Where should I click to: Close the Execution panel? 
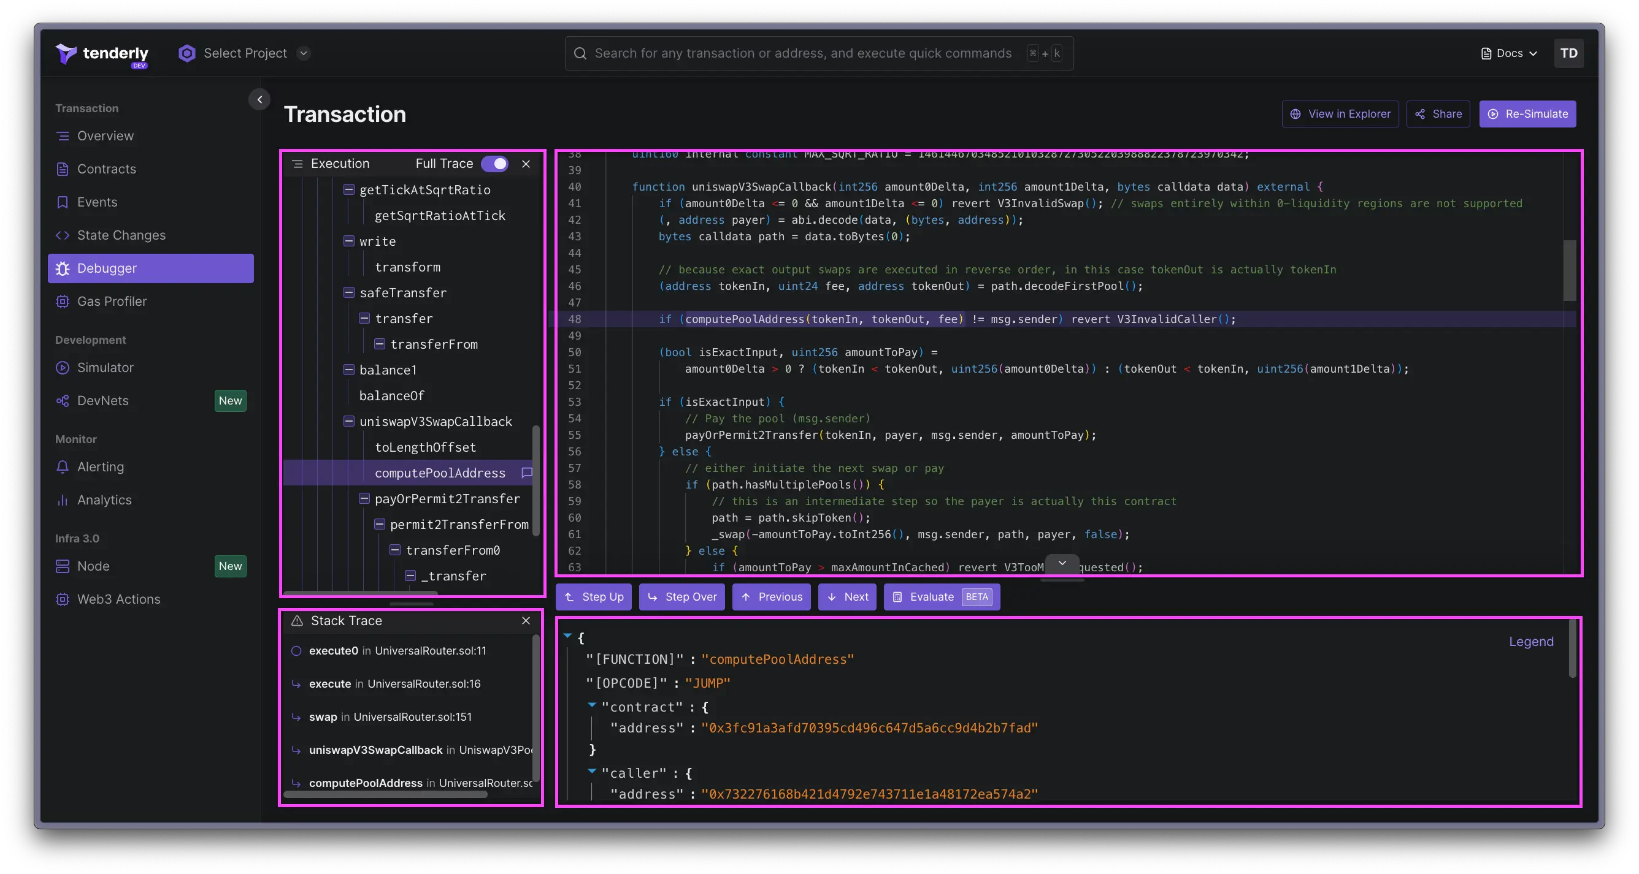tap(526, 164)
